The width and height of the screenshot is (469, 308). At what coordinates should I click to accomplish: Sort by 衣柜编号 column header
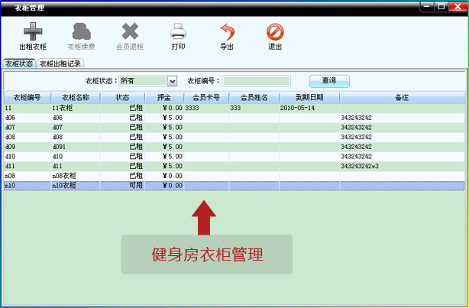27,98
